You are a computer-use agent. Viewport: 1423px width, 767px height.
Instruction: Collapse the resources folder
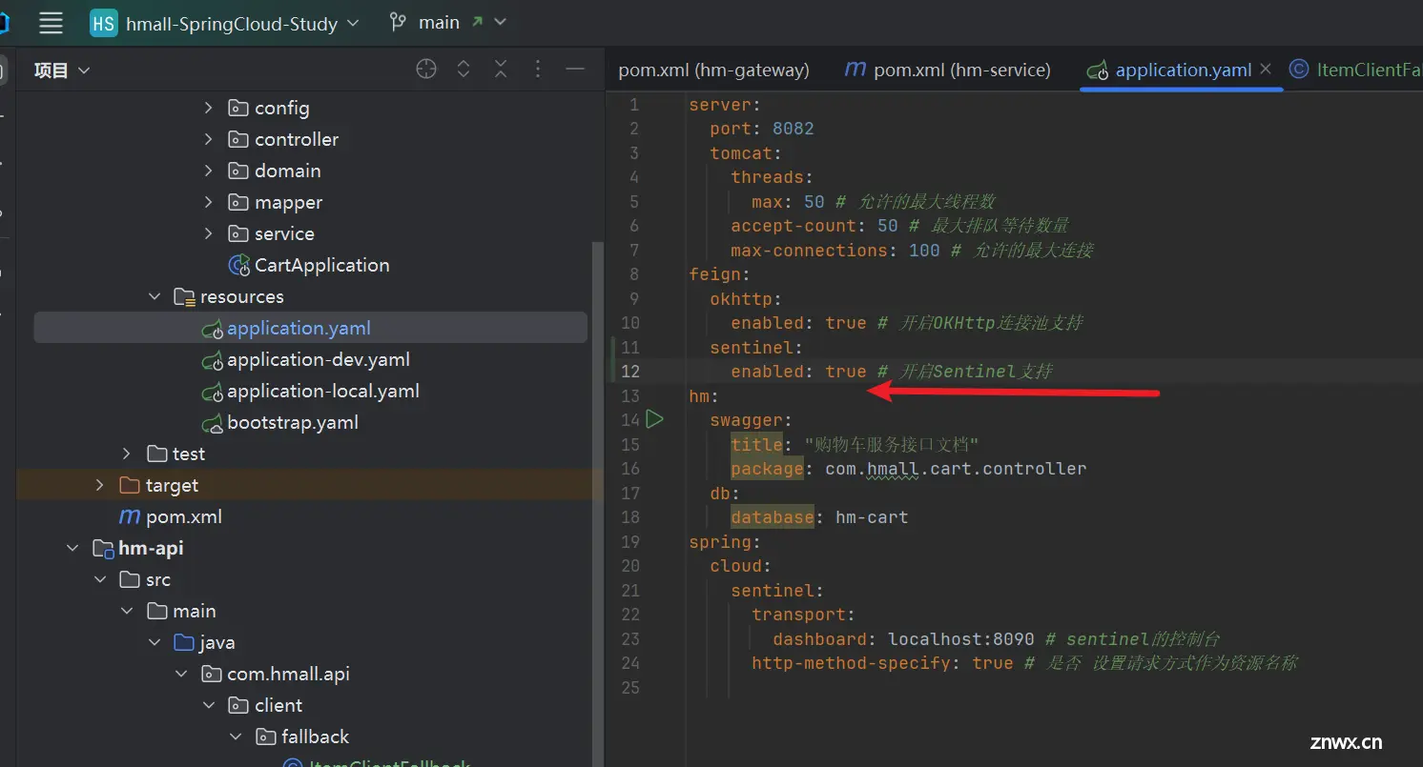pos(155,296)
